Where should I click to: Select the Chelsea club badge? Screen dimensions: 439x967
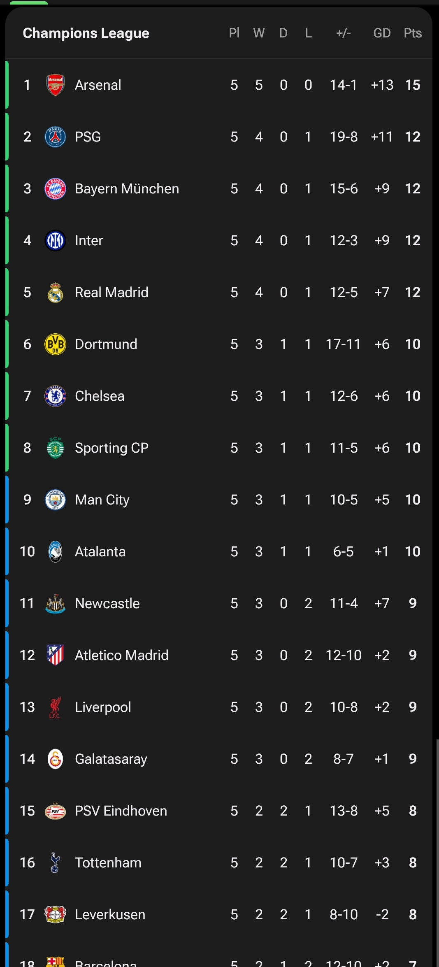click(55, 396)
